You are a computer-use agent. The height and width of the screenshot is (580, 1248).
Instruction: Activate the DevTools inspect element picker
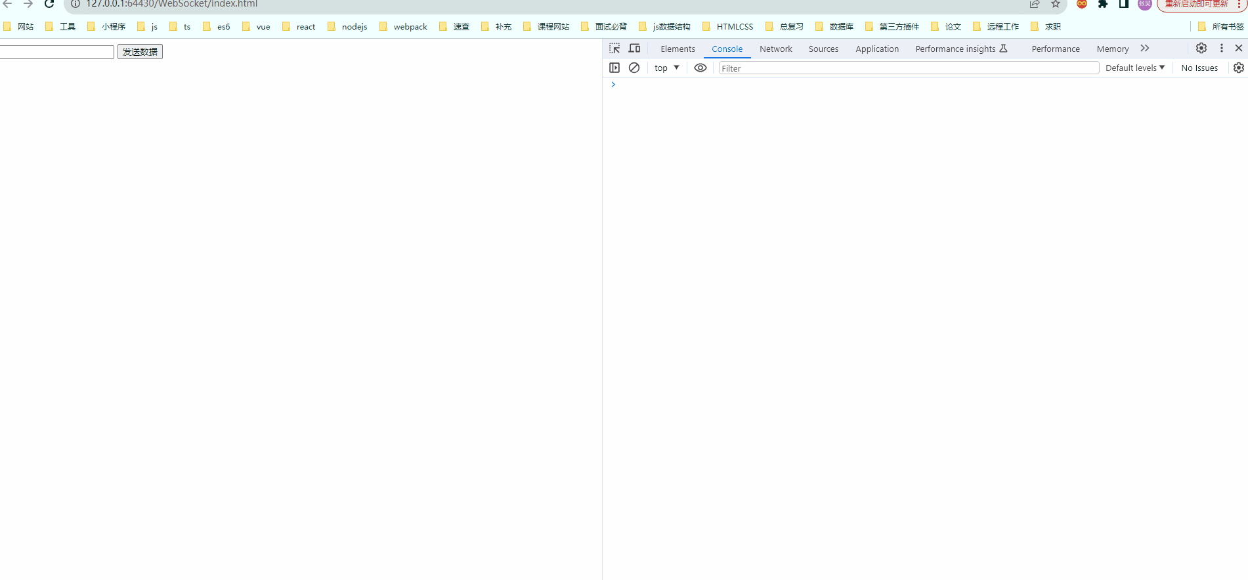[x=614, y=49]
